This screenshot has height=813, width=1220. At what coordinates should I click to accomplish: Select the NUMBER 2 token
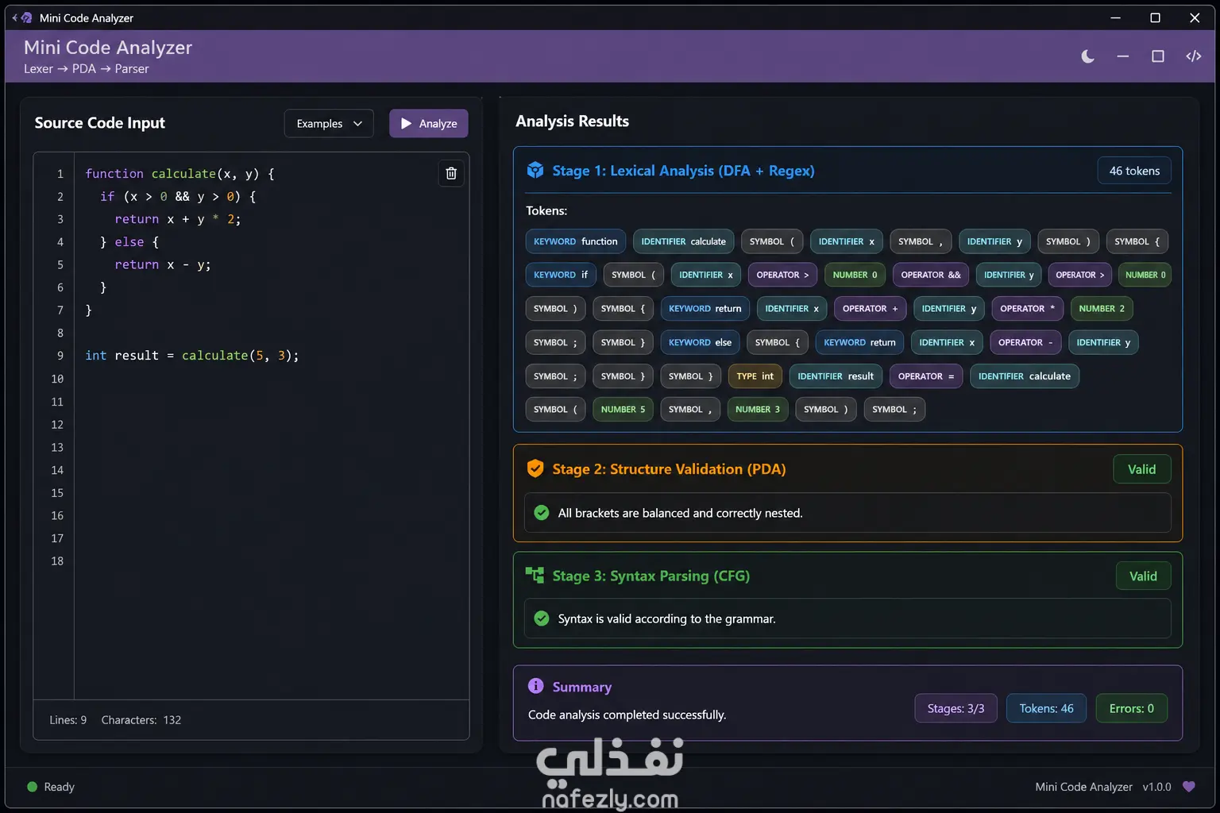point(1102,309)
